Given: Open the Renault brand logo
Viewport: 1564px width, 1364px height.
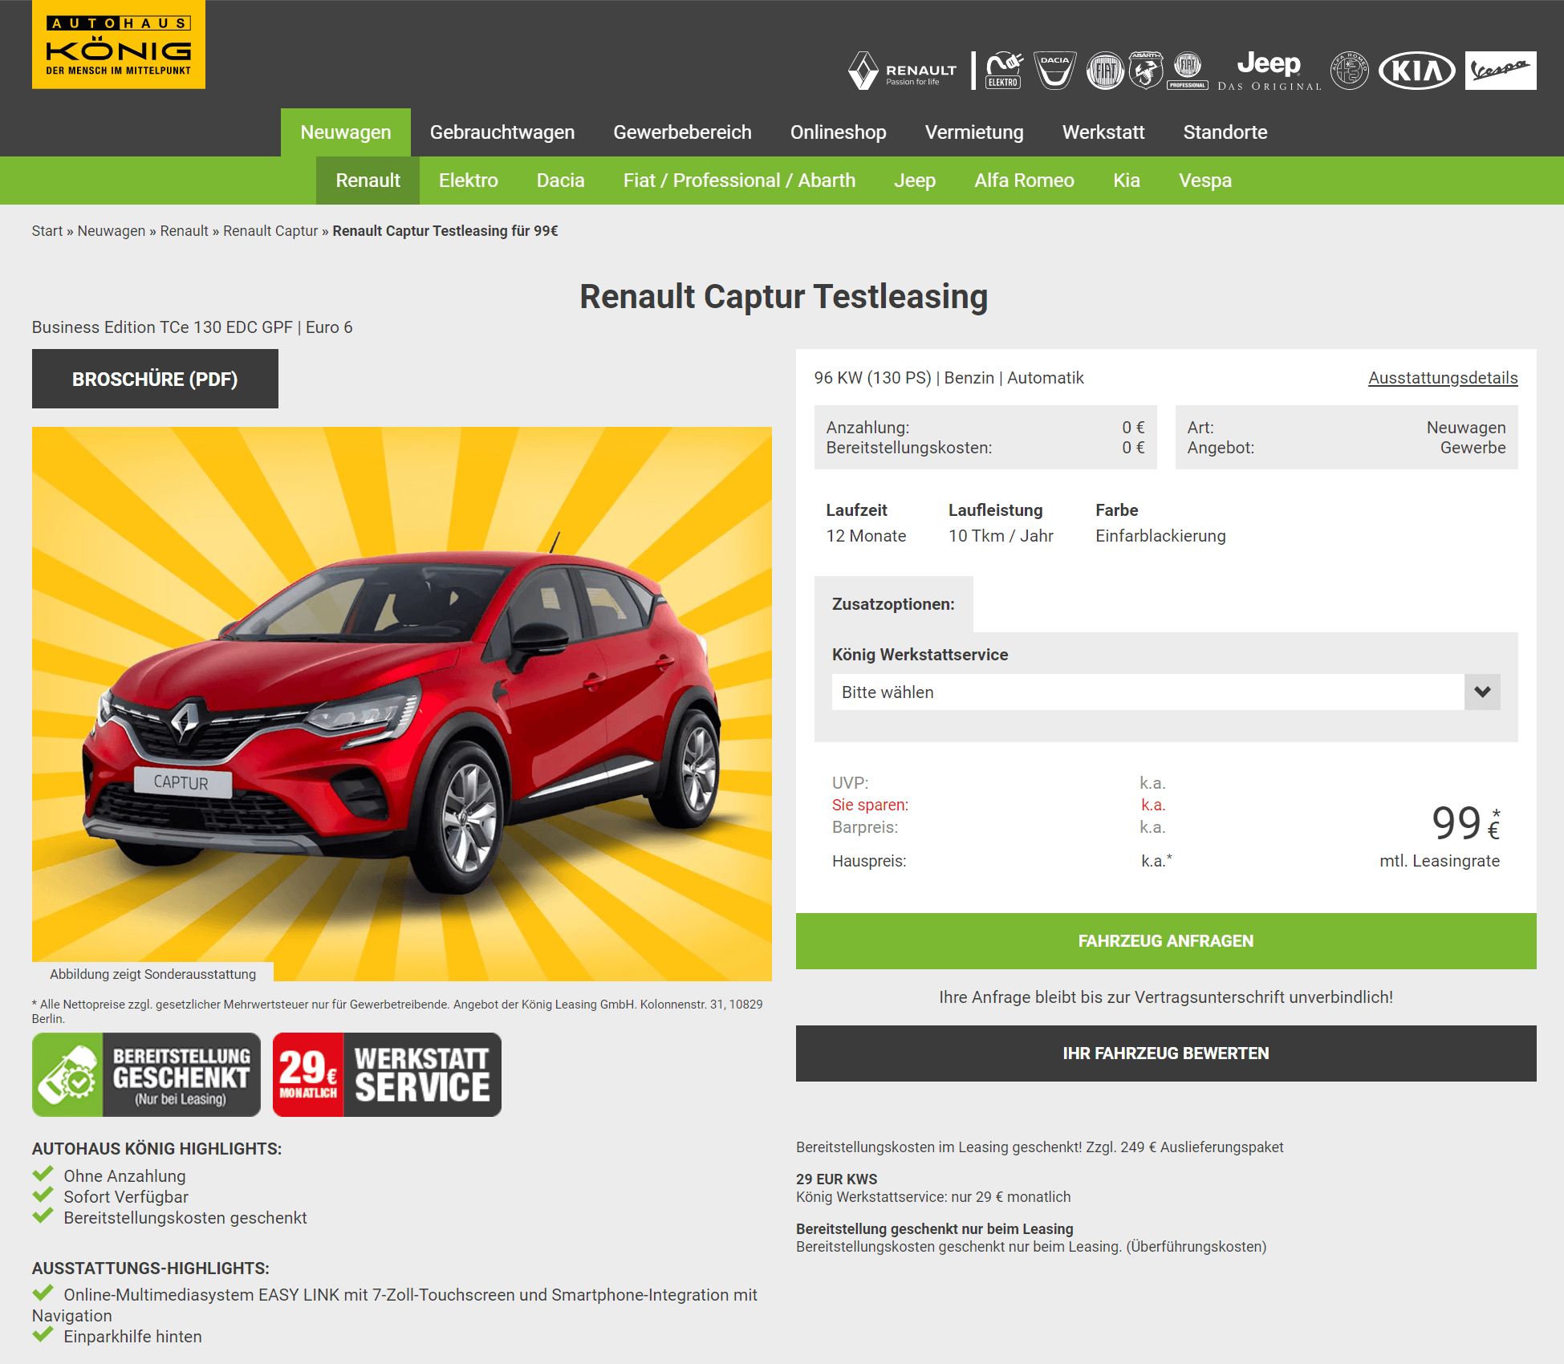Looking at the screenshot, I should pyautogui.click(x=903, y=71).
